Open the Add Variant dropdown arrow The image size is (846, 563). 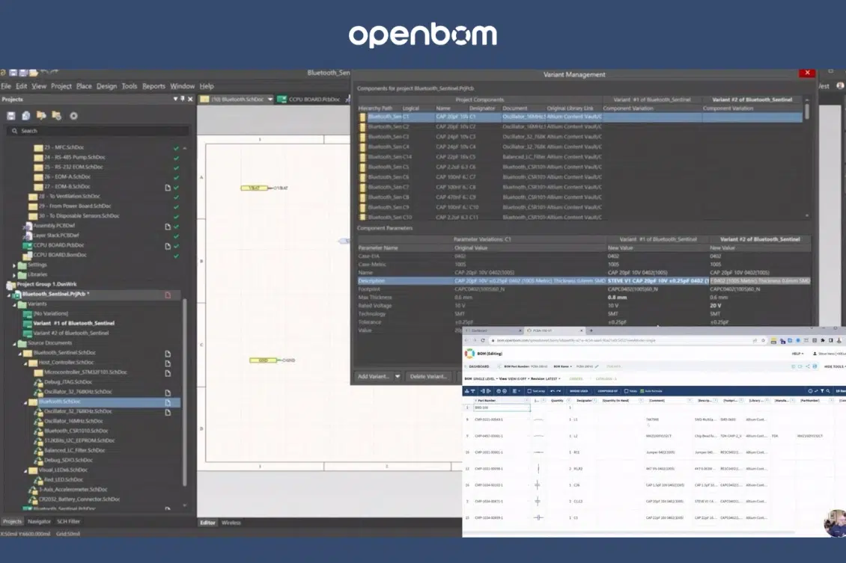coord(398,377)
